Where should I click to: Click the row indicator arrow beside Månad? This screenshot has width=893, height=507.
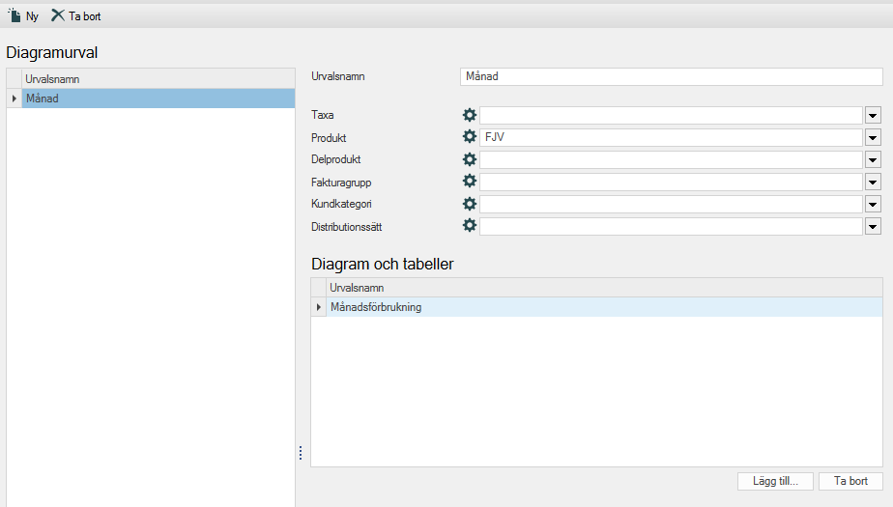coord(14,99)
